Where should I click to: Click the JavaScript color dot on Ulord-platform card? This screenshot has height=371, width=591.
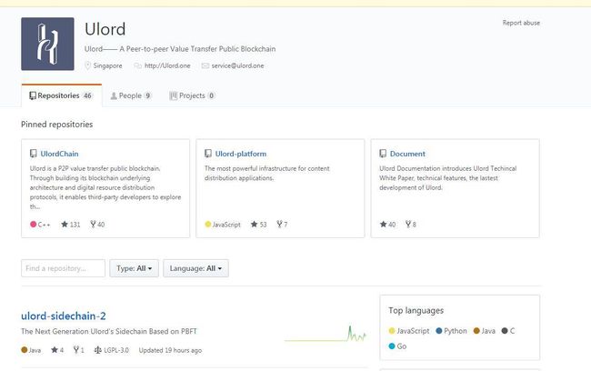coord(207,225)
